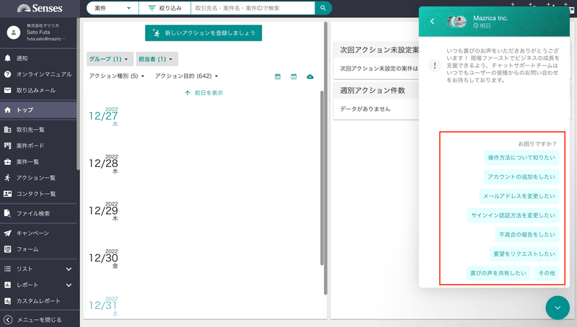Image resolution: width=577 pixels, height=327 pixels.
Task: Click the search field for 取引先名
Action: [252, 8]
